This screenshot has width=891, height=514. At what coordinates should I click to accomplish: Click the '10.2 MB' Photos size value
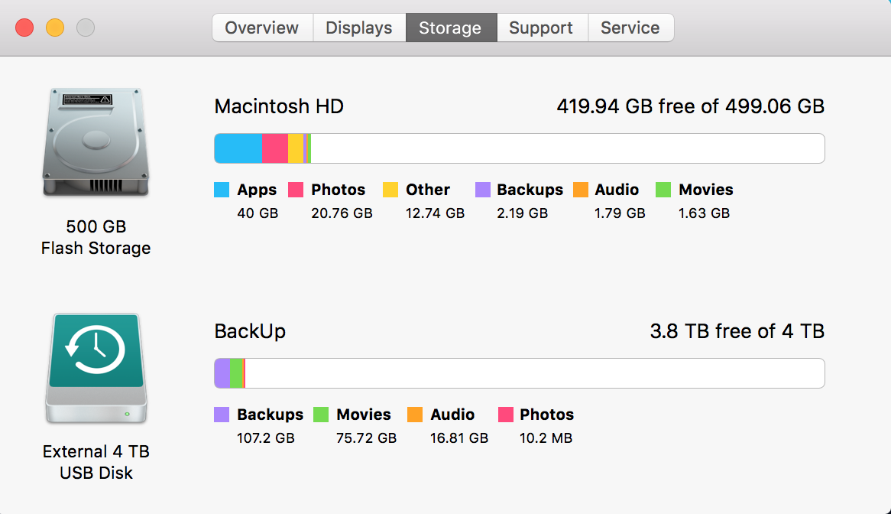point(546,438)
